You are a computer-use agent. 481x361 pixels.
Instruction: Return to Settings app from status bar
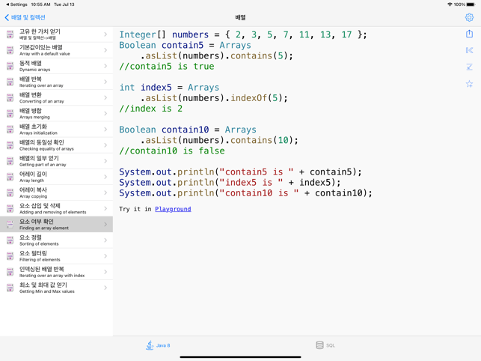pos(16,4)
